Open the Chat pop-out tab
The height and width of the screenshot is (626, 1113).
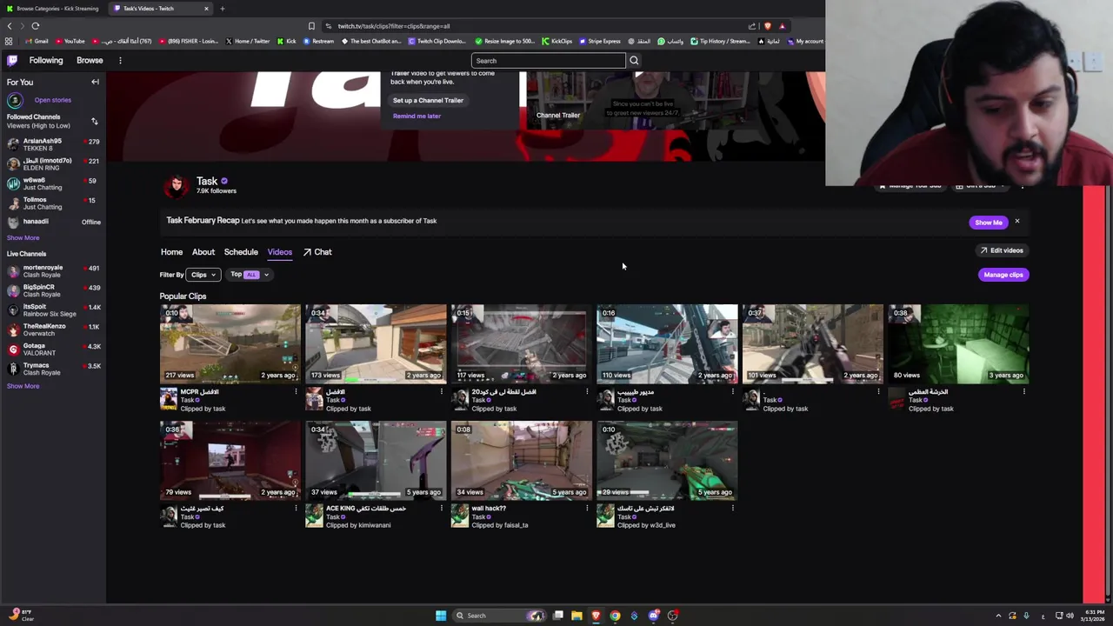pos(317,252)
